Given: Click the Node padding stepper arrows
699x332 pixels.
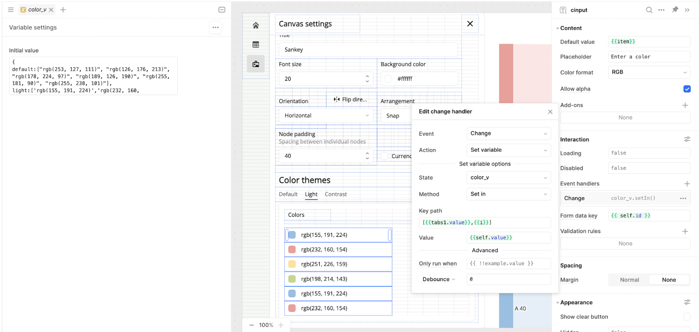Looking at the screenshot, I should click(x=367, y=156).
